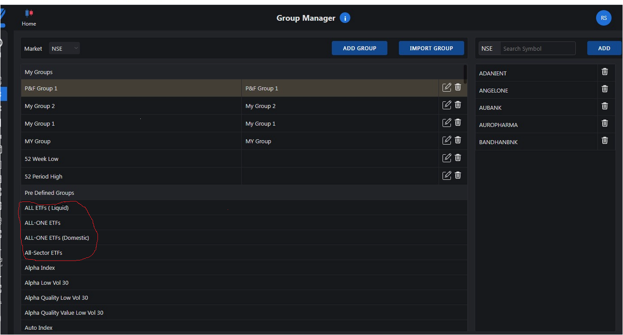Choose the All-Sector ETFs predefined group

click(44, 253)
